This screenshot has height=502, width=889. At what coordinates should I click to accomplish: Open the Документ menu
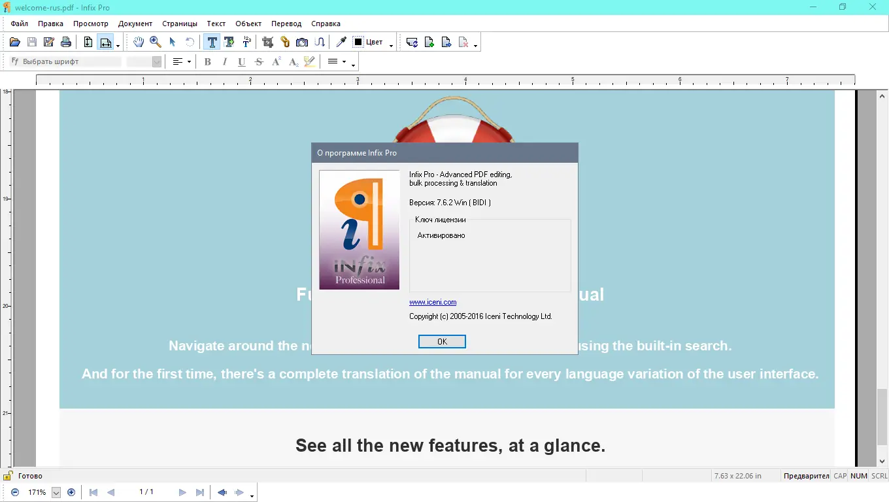(135, 24)
